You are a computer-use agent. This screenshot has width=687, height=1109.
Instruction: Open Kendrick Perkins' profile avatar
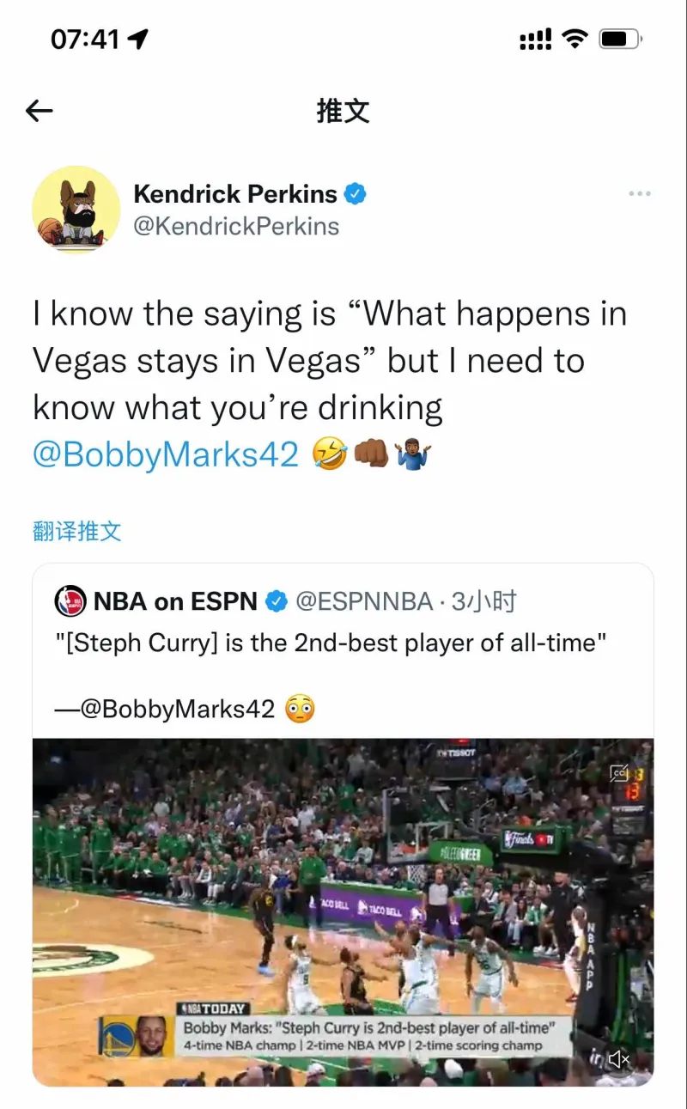coord(76,210)
